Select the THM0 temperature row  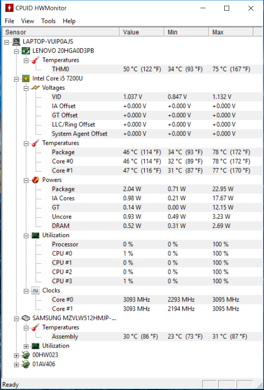(x=151, y=69)
